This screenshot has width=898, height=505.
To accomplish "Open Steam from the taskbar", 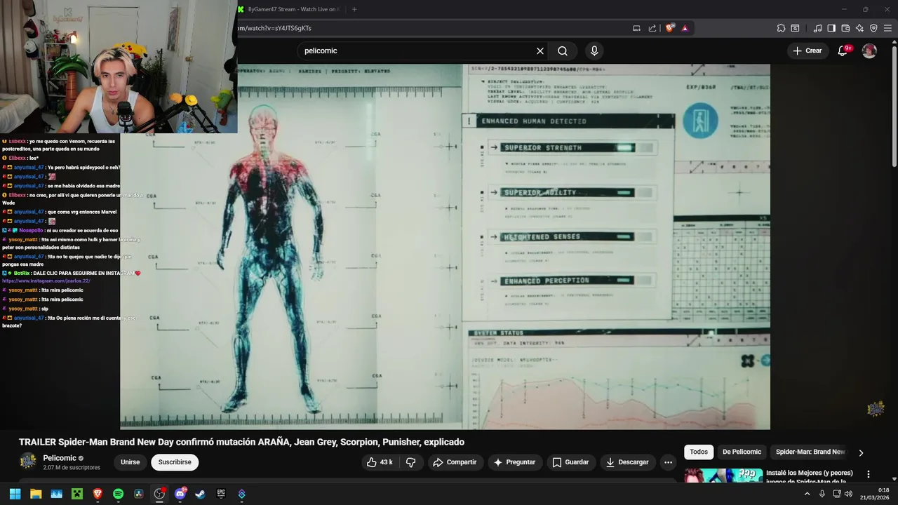I will pos(200,494).
